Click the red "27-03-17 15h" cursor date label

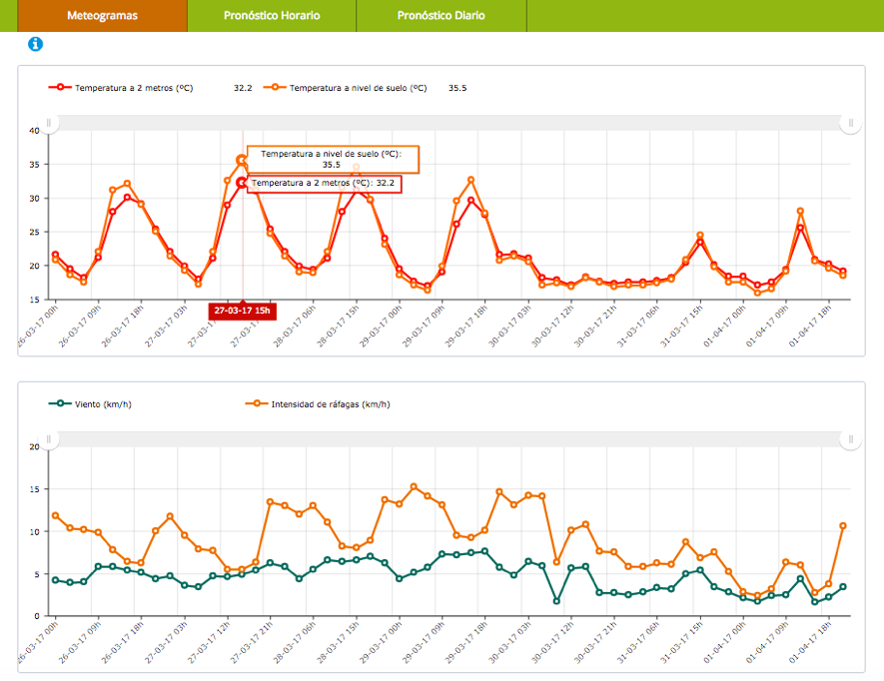coord(243,311)
